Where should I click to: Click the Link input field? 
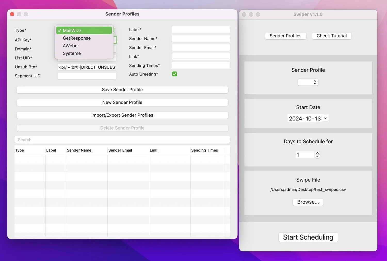(201, 57)
